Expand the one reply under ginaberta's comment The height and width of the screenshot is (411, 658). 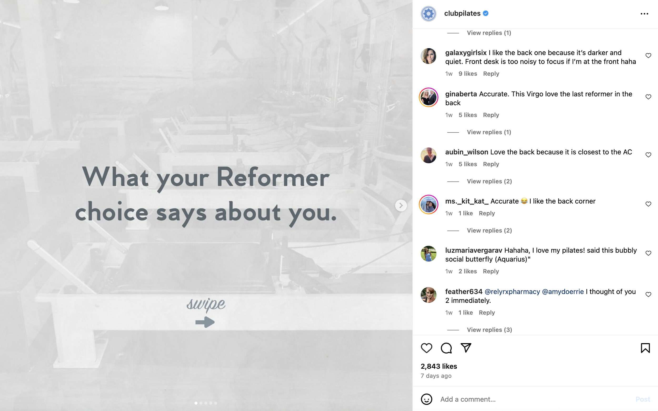coord(489,132)
